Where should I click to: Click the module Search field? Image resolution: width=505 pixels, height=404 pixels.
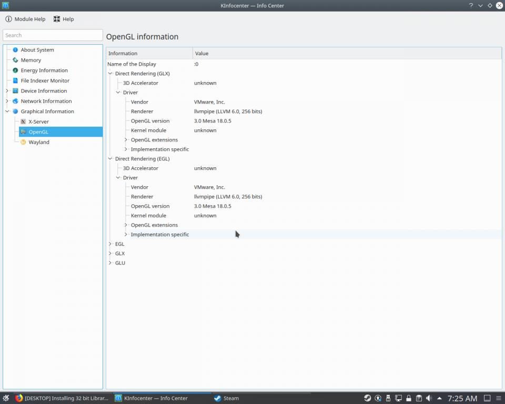coord(53,35)
